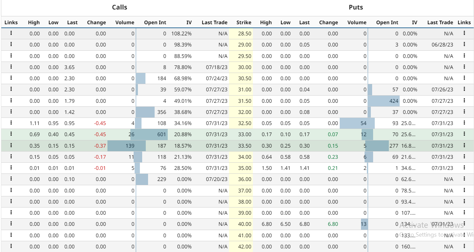The height and width of the screenshot is (252, 474).
Task: Click the 139 call volume bar
Action: pyautogui.click(x=126, y=146)
